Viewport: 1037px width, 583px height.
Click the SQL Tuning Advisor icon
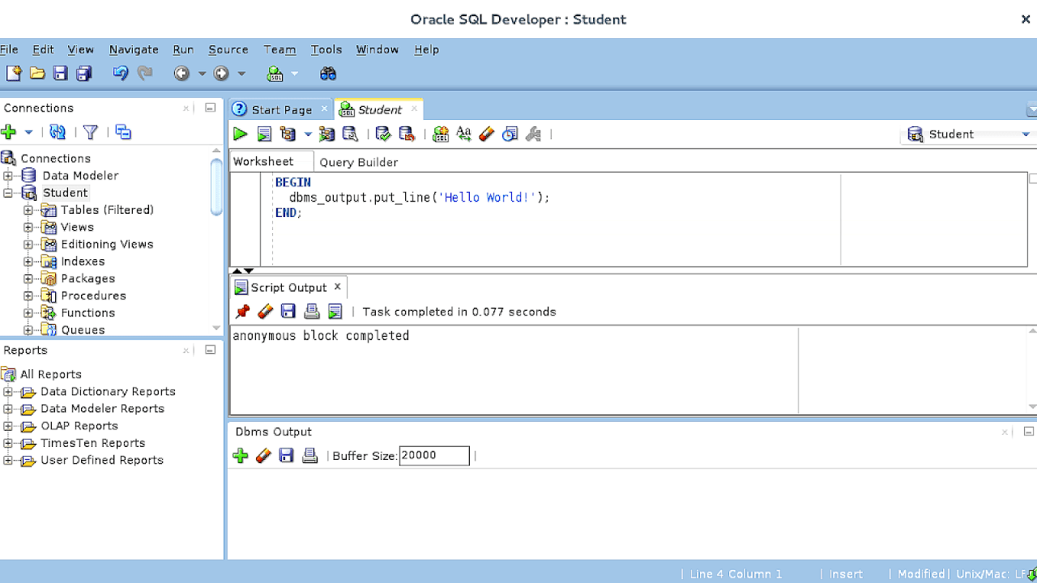(x=350, y=134)
